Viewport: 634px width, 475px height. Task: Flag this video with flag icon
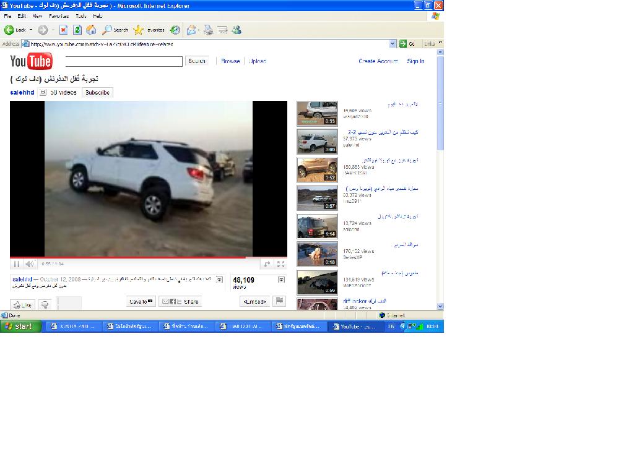tap(279, 301)
